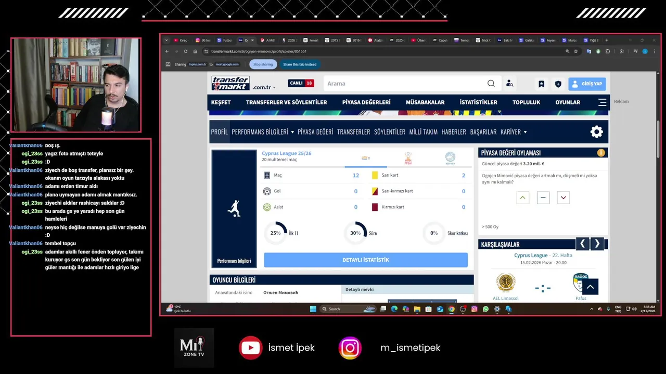
Task: Click the shield icon in the site header
Action: point(558,84)
